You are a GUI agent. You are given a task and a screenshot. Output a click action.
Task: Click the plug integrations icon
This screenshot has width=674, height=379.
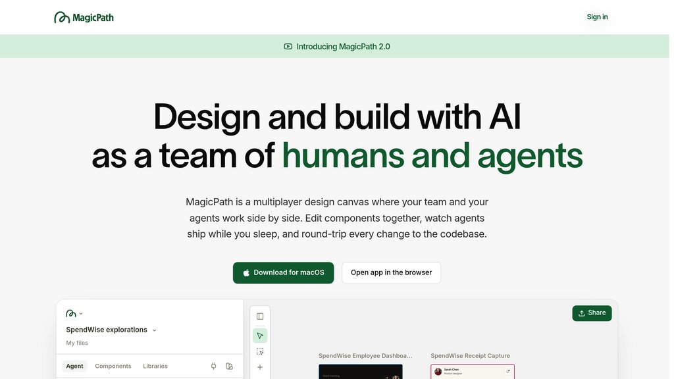214,366
